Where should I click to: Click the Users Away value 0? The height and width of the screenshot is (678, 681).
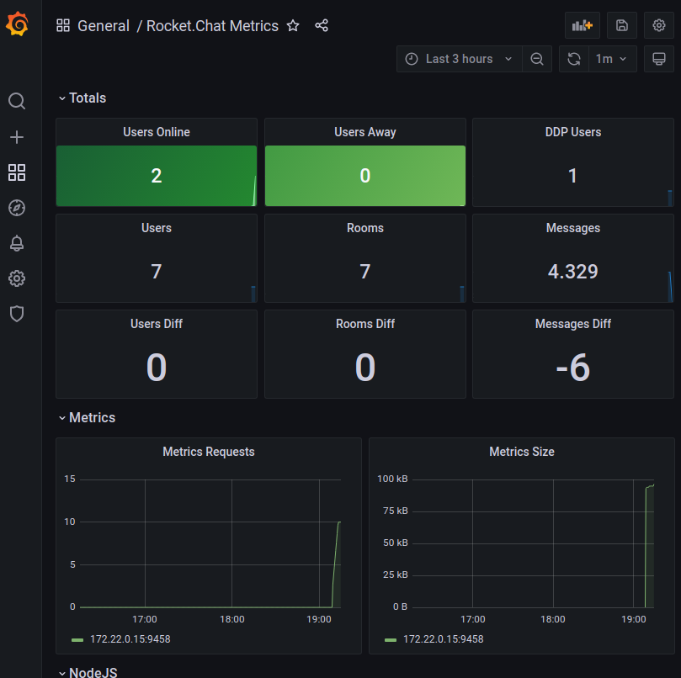coord(365,176)
